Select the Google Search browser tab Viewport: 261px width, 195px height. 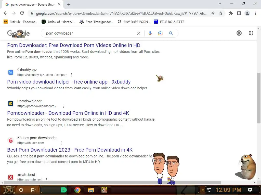[x=33, y=5]
